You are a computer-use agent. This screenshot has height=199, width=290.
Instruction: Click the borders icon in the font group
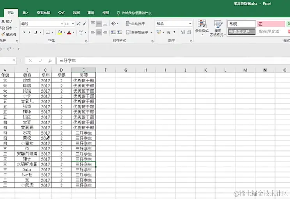pos(48,32)
